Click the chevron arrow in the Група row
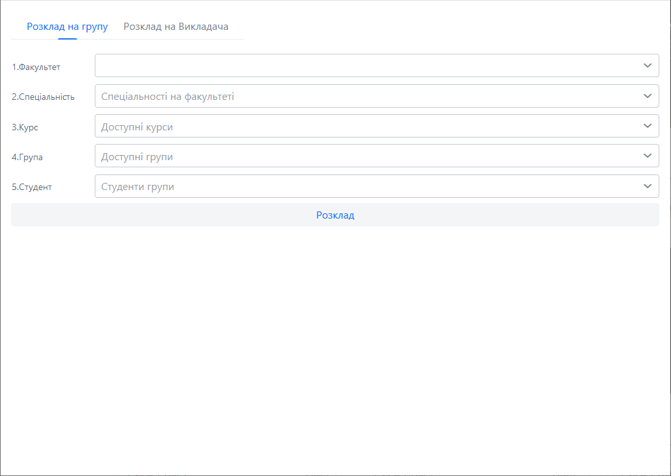Screen dimensions: 671x476 [647, 156]
